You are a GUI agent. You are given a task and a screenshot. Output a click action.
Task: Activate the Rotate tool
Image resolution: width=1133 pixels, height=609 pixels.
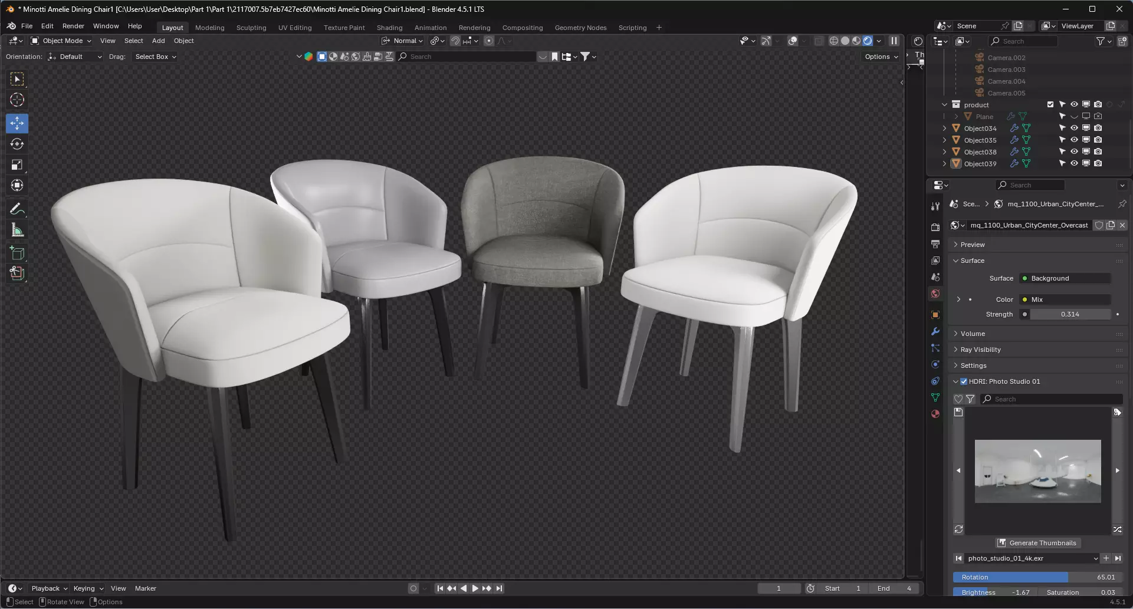click(17, 144)
